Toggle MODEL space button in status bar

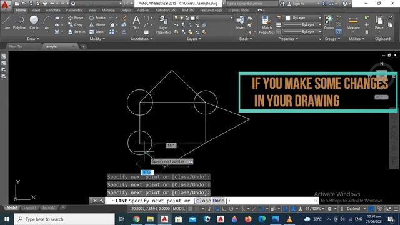[179, 209]
